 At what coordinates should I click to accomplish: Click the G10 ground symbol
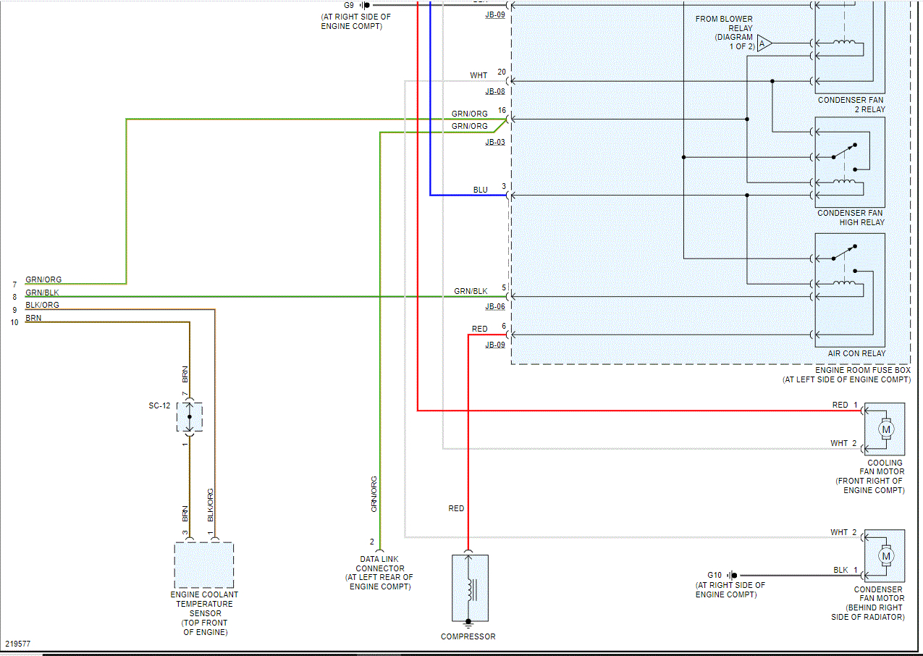(x=733, y=576)
